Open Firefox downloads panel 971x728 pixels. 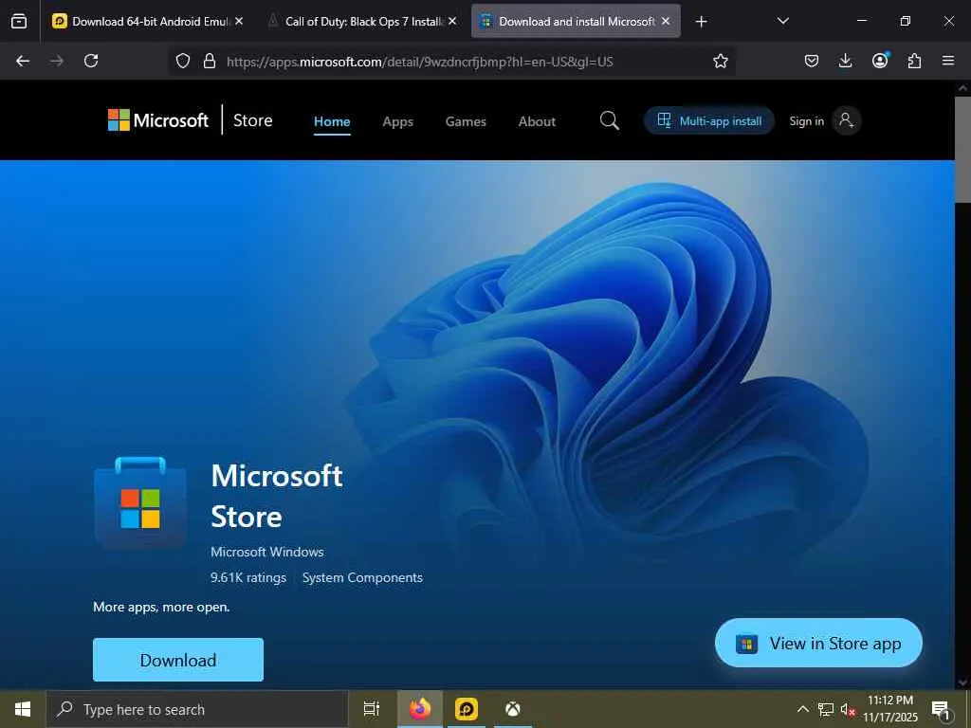[845, 61]
